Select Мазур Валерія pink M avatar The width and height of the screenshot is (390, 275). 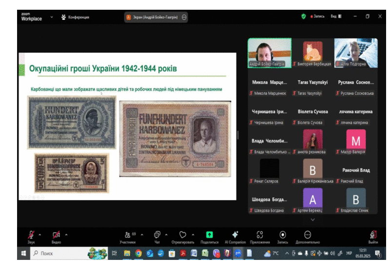click(356, 139)
